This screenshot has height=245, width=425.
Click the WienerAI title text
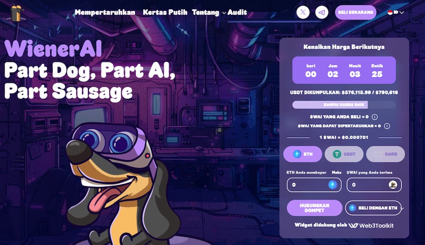point(53,49)
